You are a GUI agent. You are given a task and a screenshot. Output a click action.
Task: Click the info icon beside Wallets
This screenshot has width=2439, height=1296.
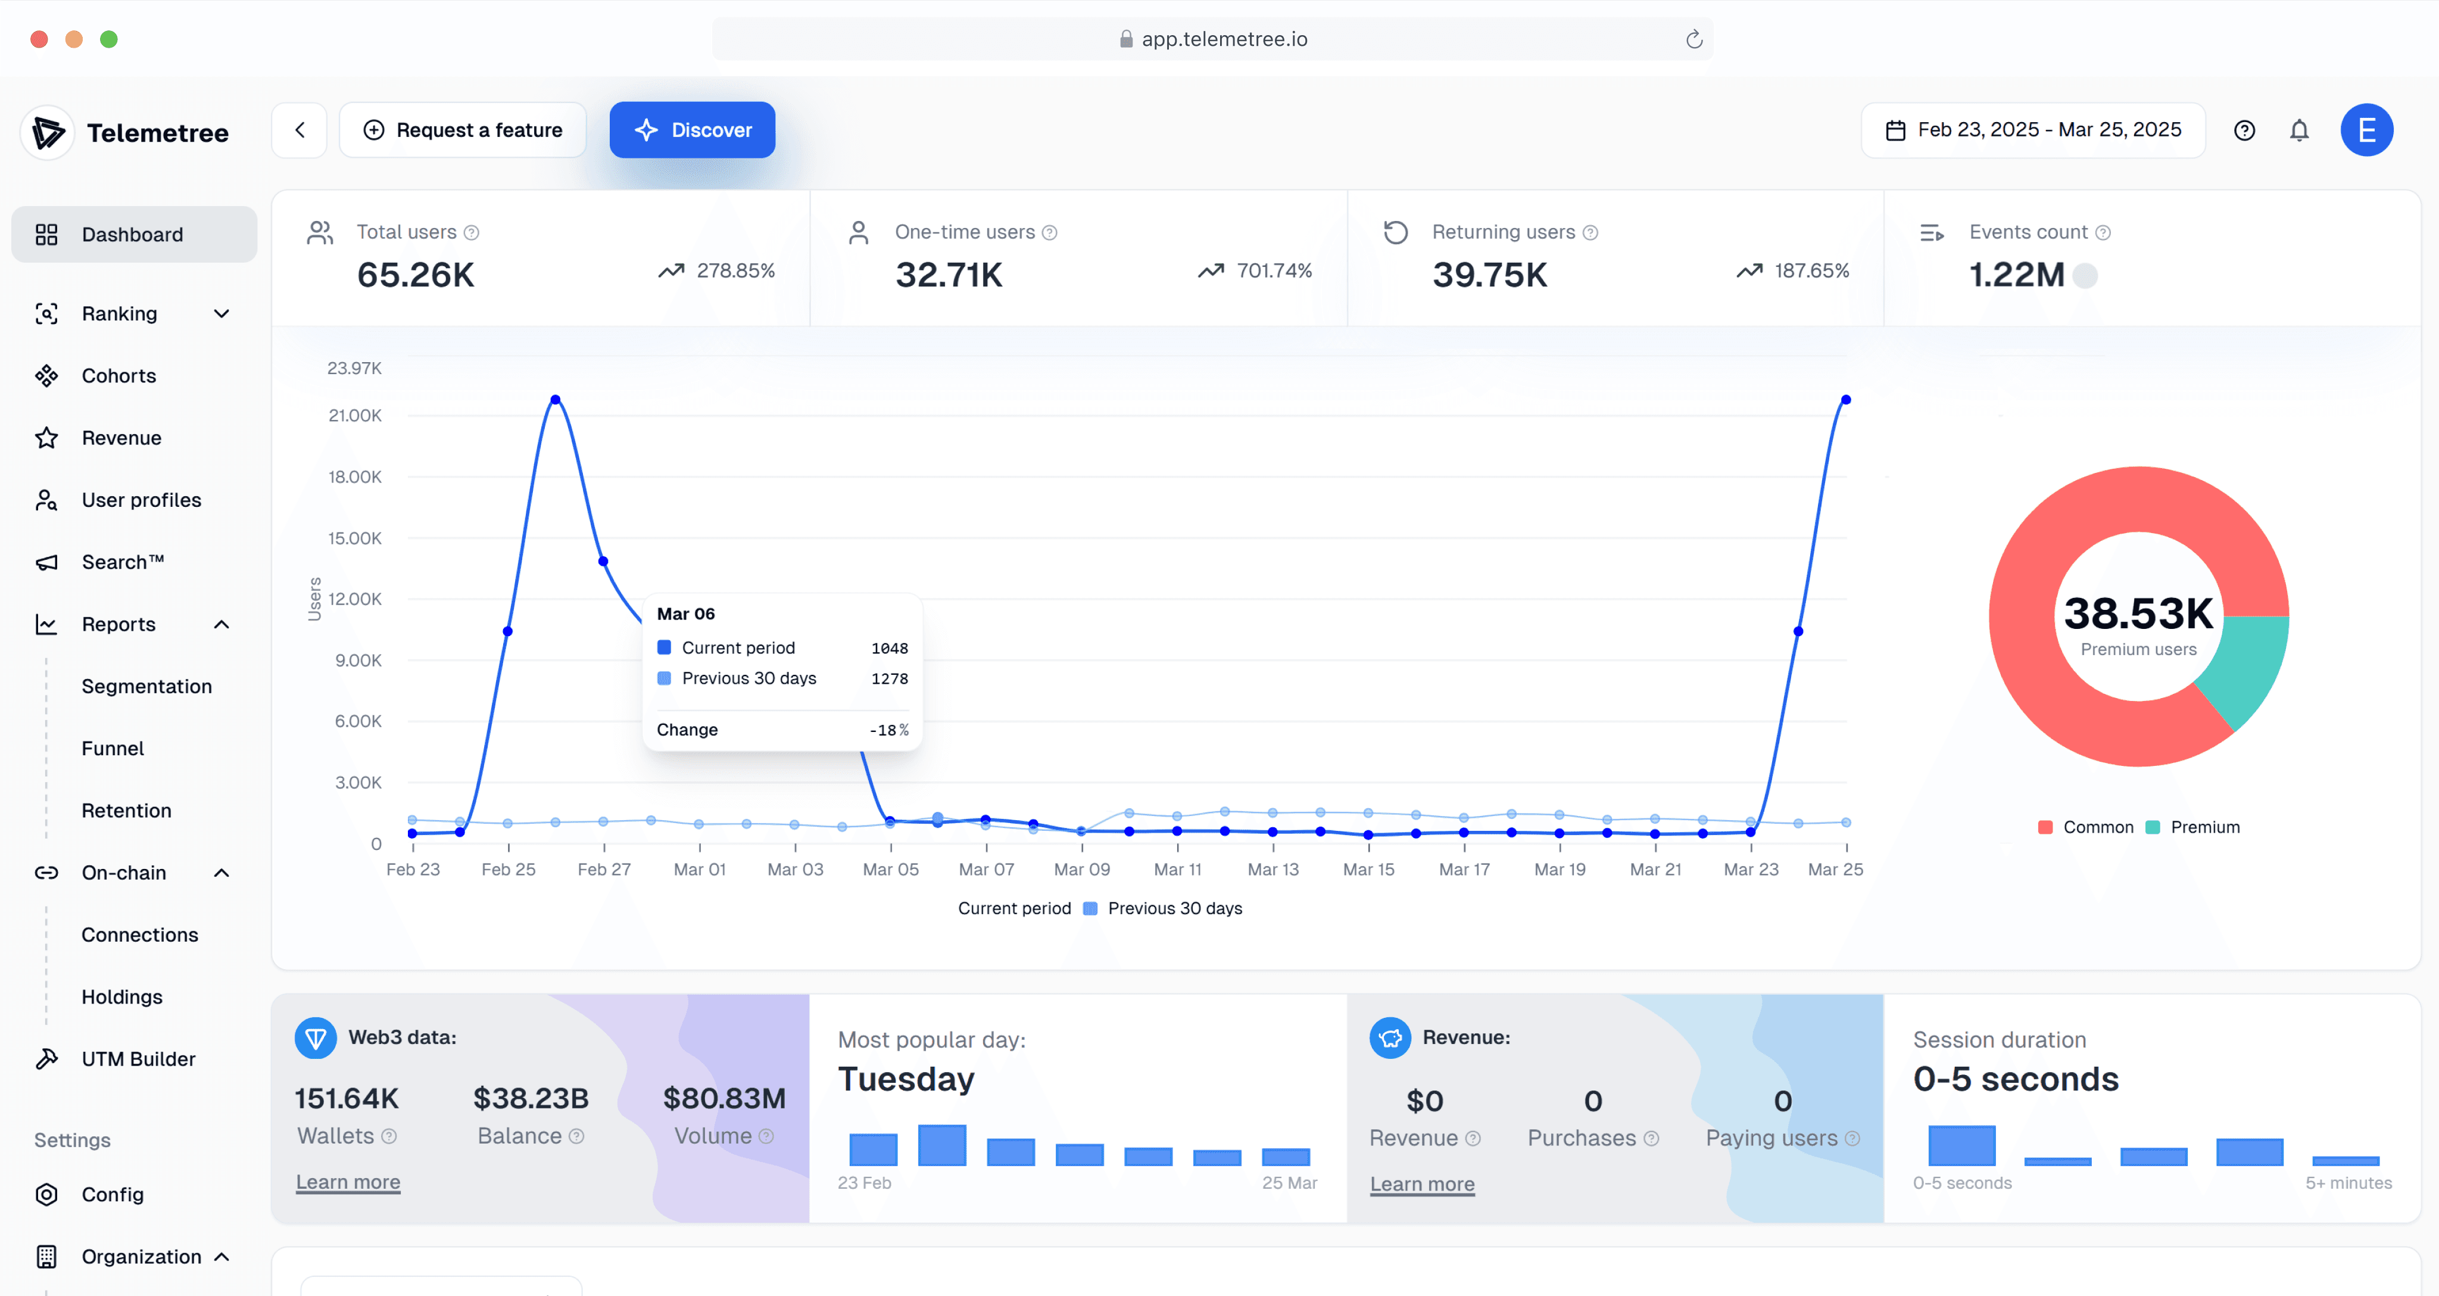pos(388,1136)
